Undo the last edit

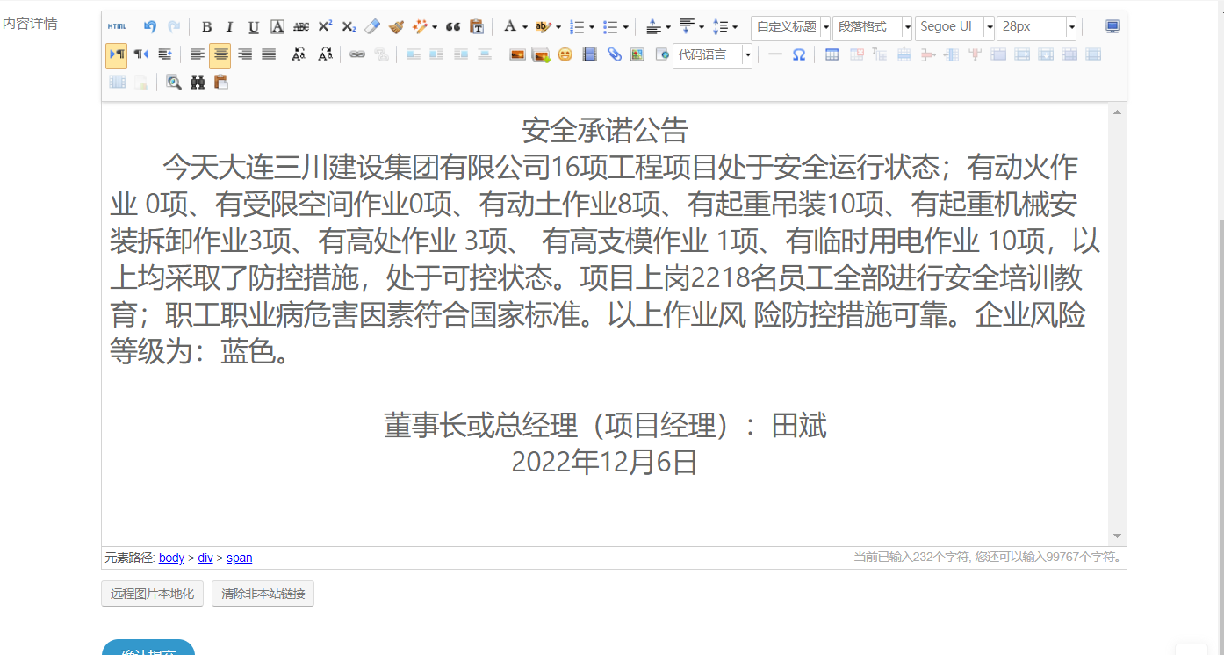pyautogui.click(x=150, y=27)
